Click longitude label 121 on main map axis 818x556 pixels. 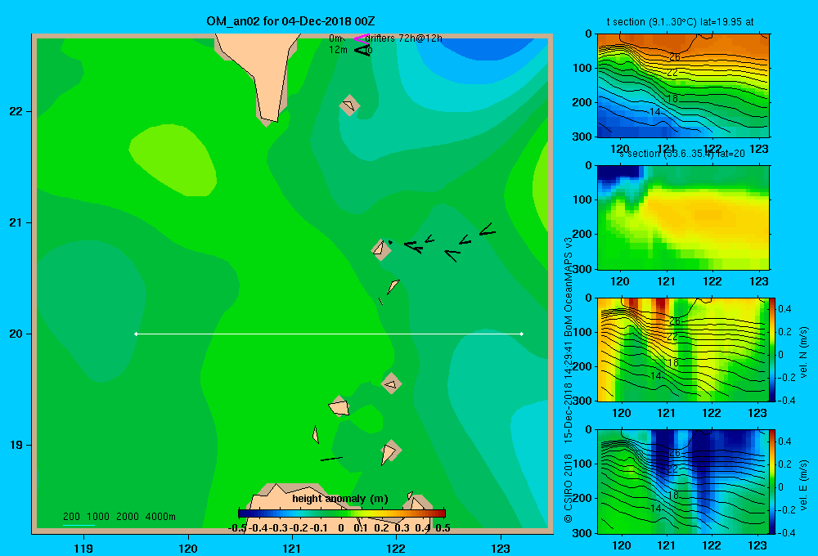tap(292, 548)
